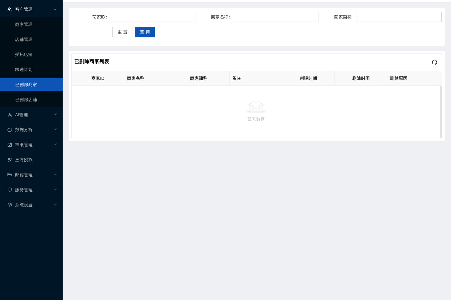This screenshot has height=300, width=451.
Task: Open 店铺管理 in the sidebar
Action: pyautogui.click(x=31, y=39)
